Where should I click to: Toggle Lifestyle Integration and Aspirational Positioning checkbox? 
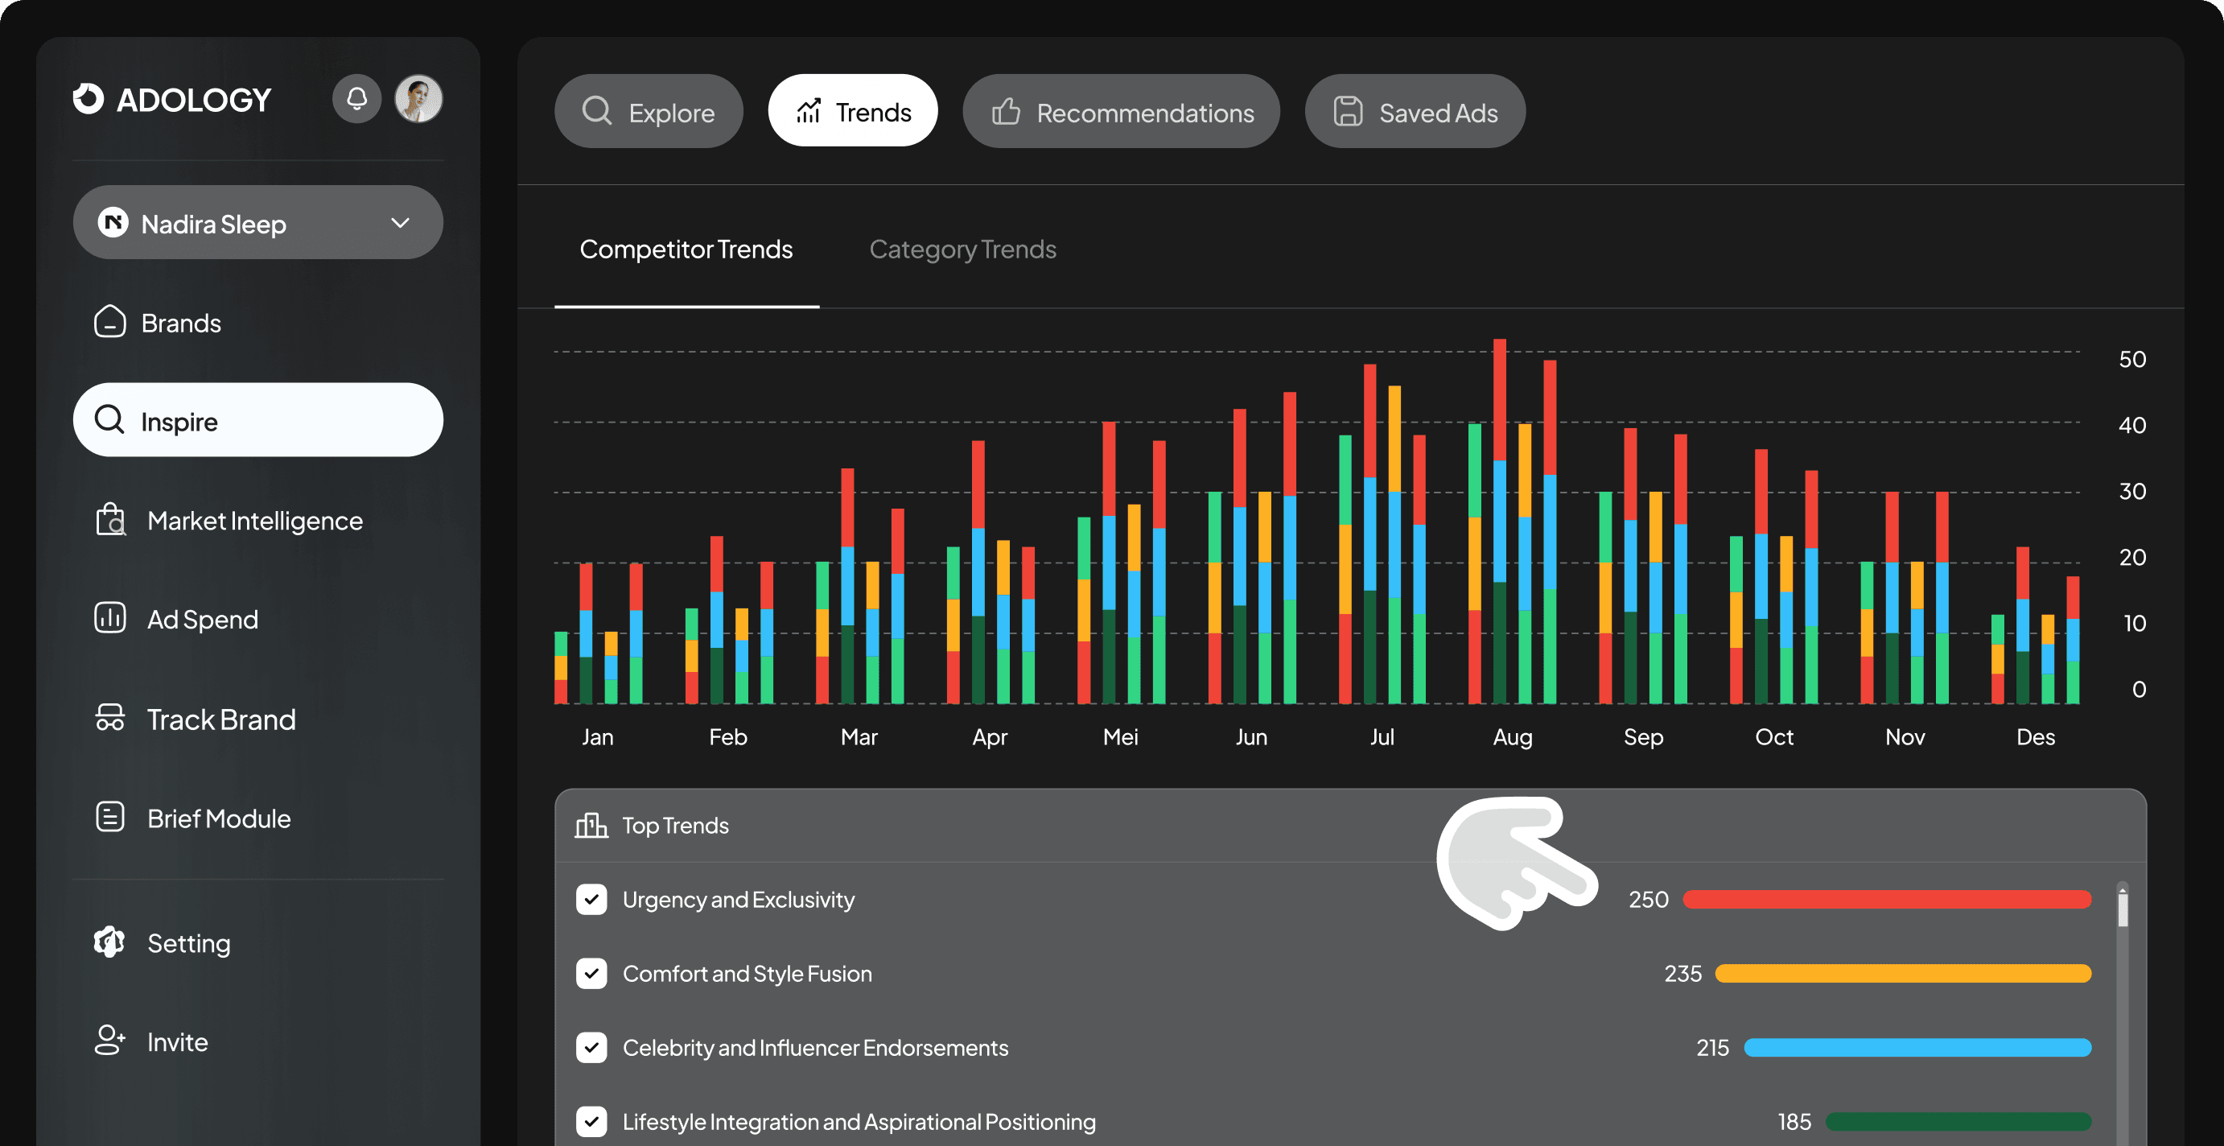point(591,1122)
